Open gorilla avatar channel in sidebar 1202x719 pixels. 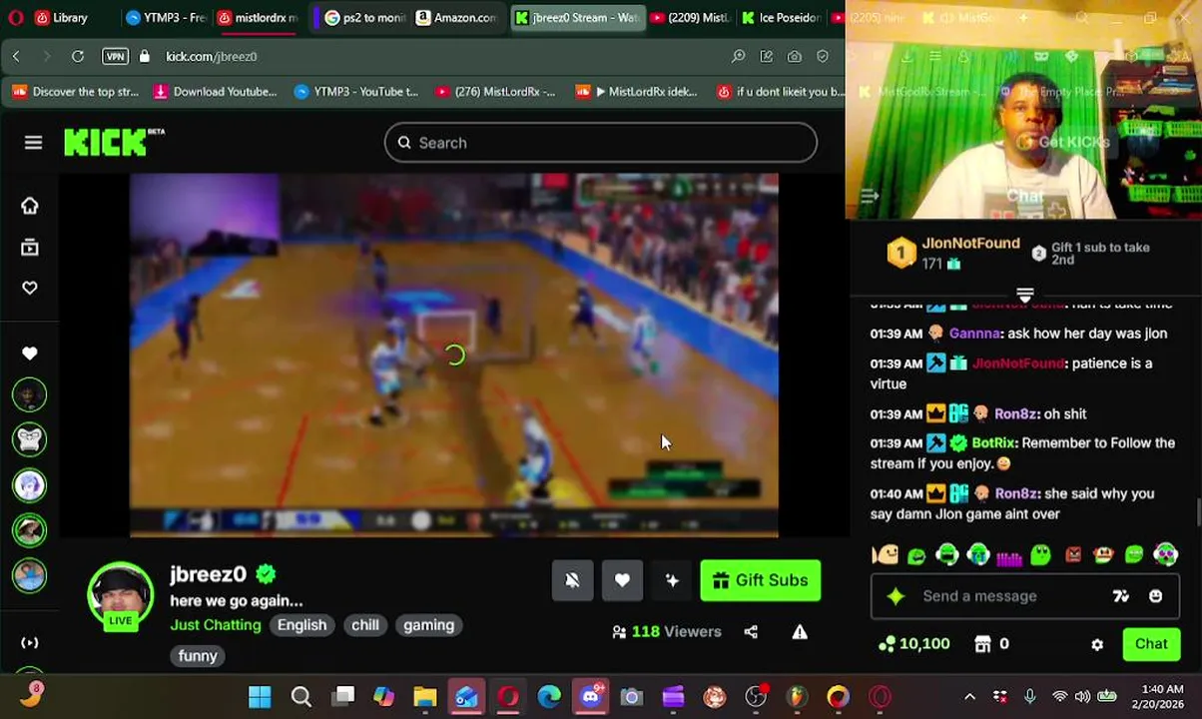[30, 439]
